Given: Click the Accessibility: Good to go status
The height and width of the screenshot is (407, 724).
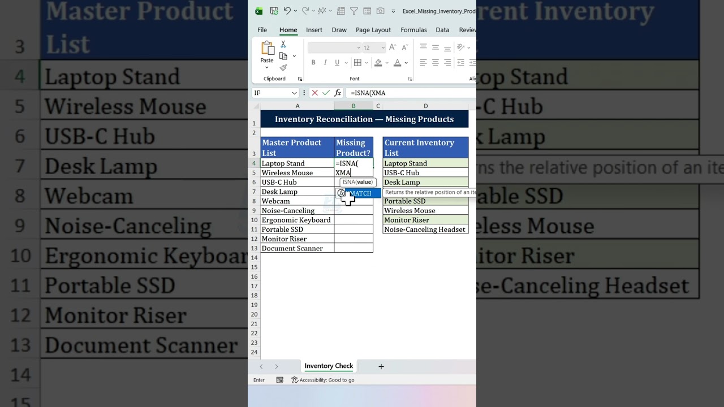Looking at the screenshot, I should (x=323, y=380).
